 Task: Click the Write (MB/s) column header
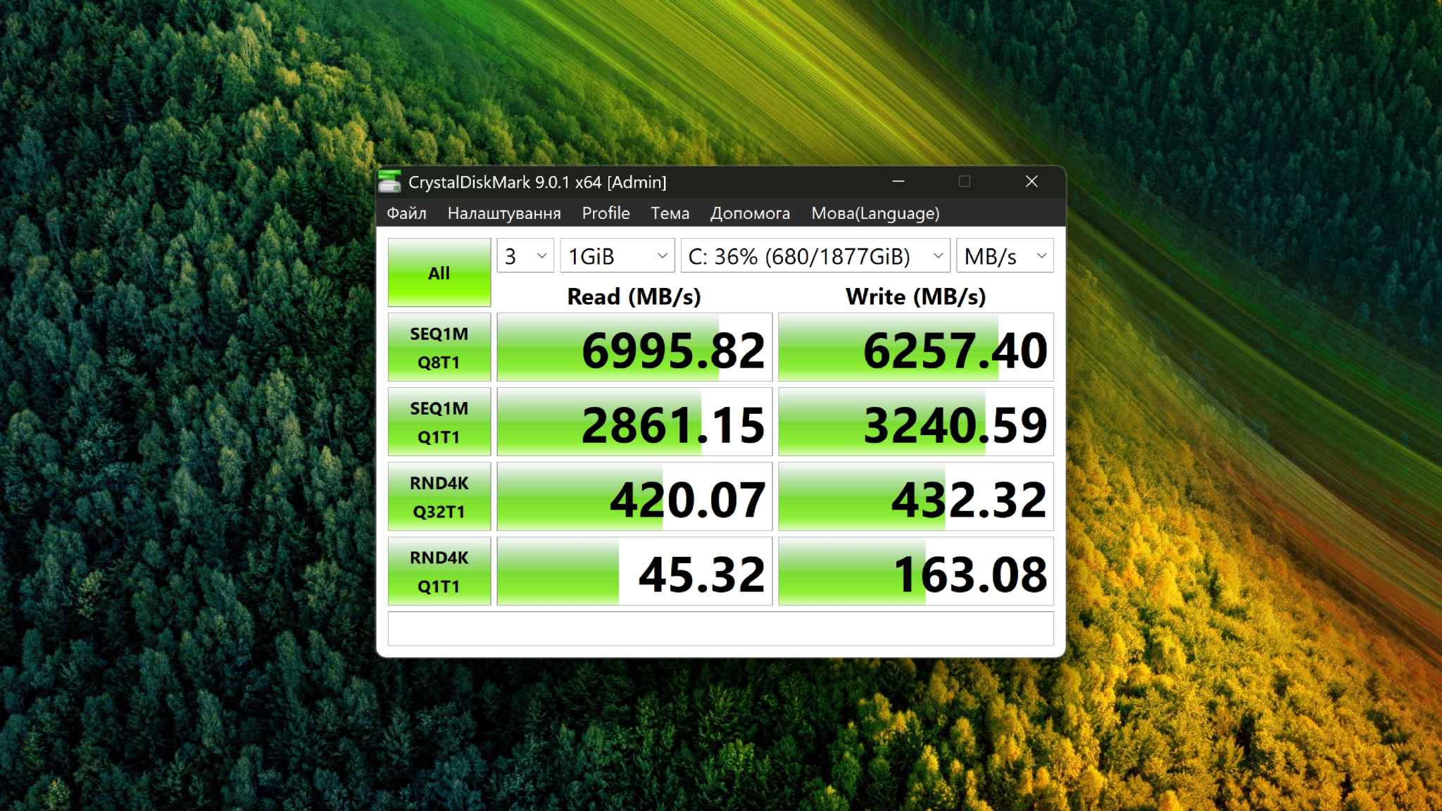[916, 296]
